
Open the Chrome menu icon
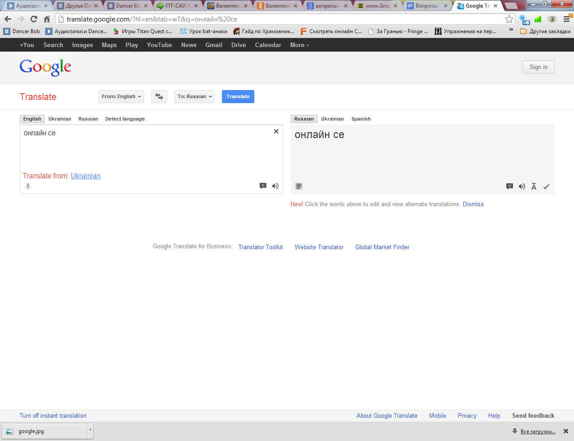click(567, 19)
